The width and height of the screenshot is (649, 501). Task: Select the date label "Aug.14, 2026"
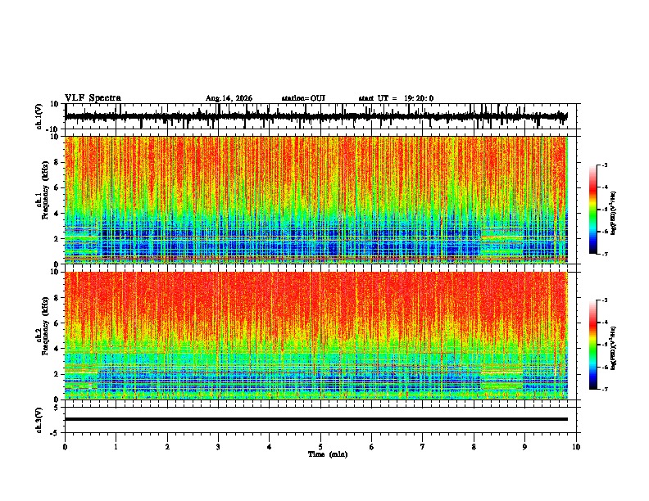(229, 98)
